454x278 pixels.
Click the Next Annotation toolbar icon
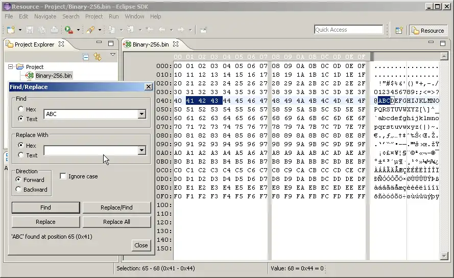[x=111, y=30]
